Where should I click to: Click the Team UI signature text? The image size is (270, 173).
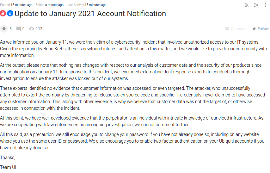pyautogui.click(x=8, y=167)
